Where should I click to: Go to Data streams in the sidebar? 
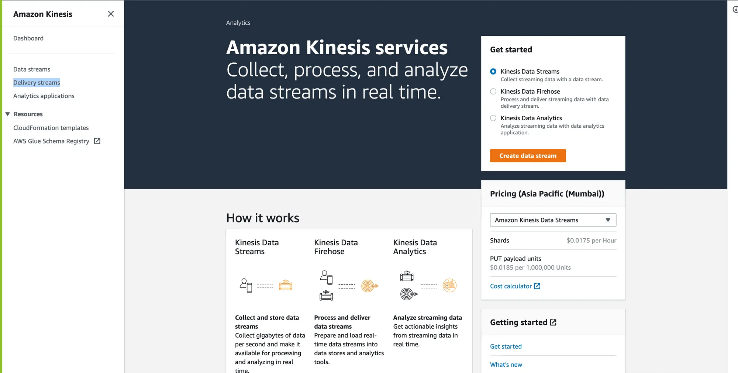click(32, 69)
